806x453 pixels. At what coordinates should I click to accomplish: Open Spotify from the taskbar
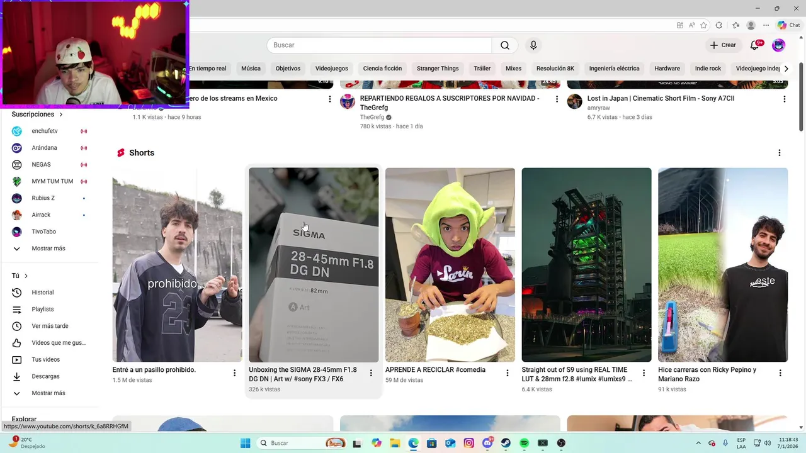[524, 443]
